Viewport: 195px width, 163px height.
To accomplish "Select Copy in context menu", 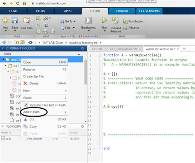I will point(44,126).
